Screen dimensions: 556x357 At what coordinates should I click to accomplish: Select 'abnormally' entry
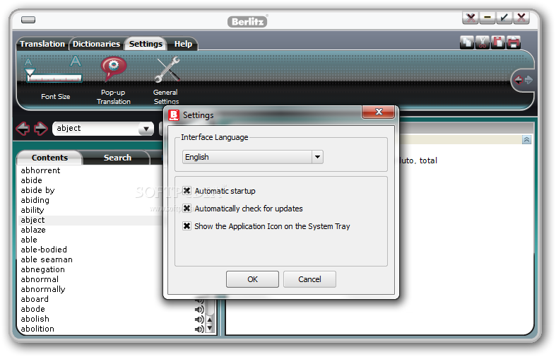(x=43, y=290)
